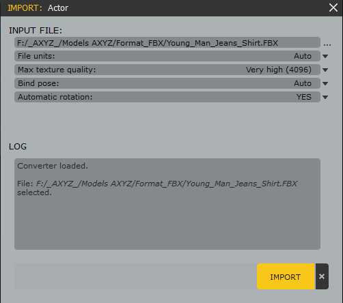Select Very high (4096) texture value
Viewport: 343px width, 303px height.
279,70
